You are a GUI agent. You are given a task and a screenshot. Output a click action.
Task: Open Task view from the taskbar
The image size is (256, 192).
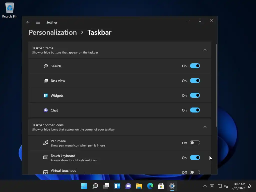click(x=106, y=186)
